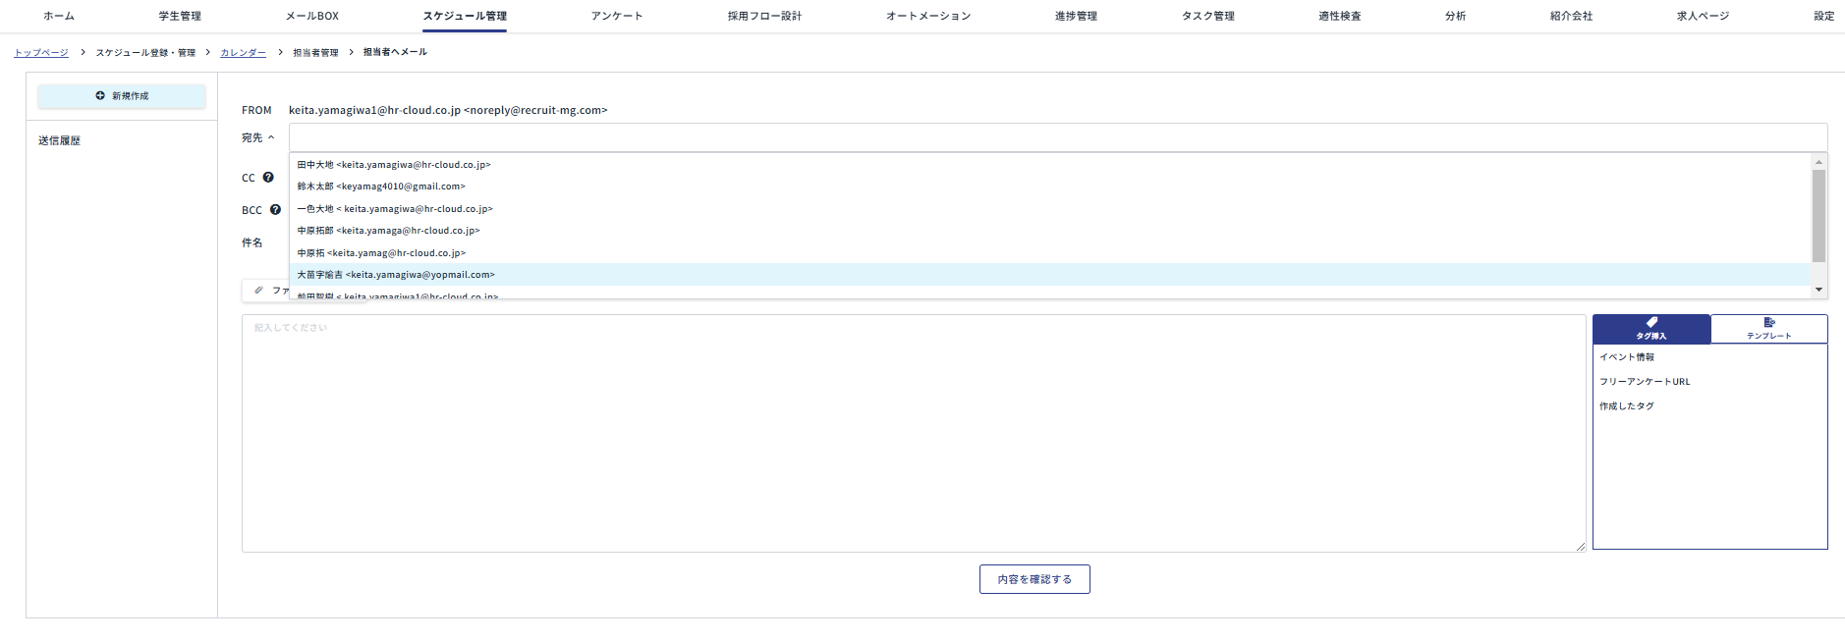The image size is (1845, 642).
Task: Click the FROM sender address text
Action: pyautogui.click(x=448, y=110)
